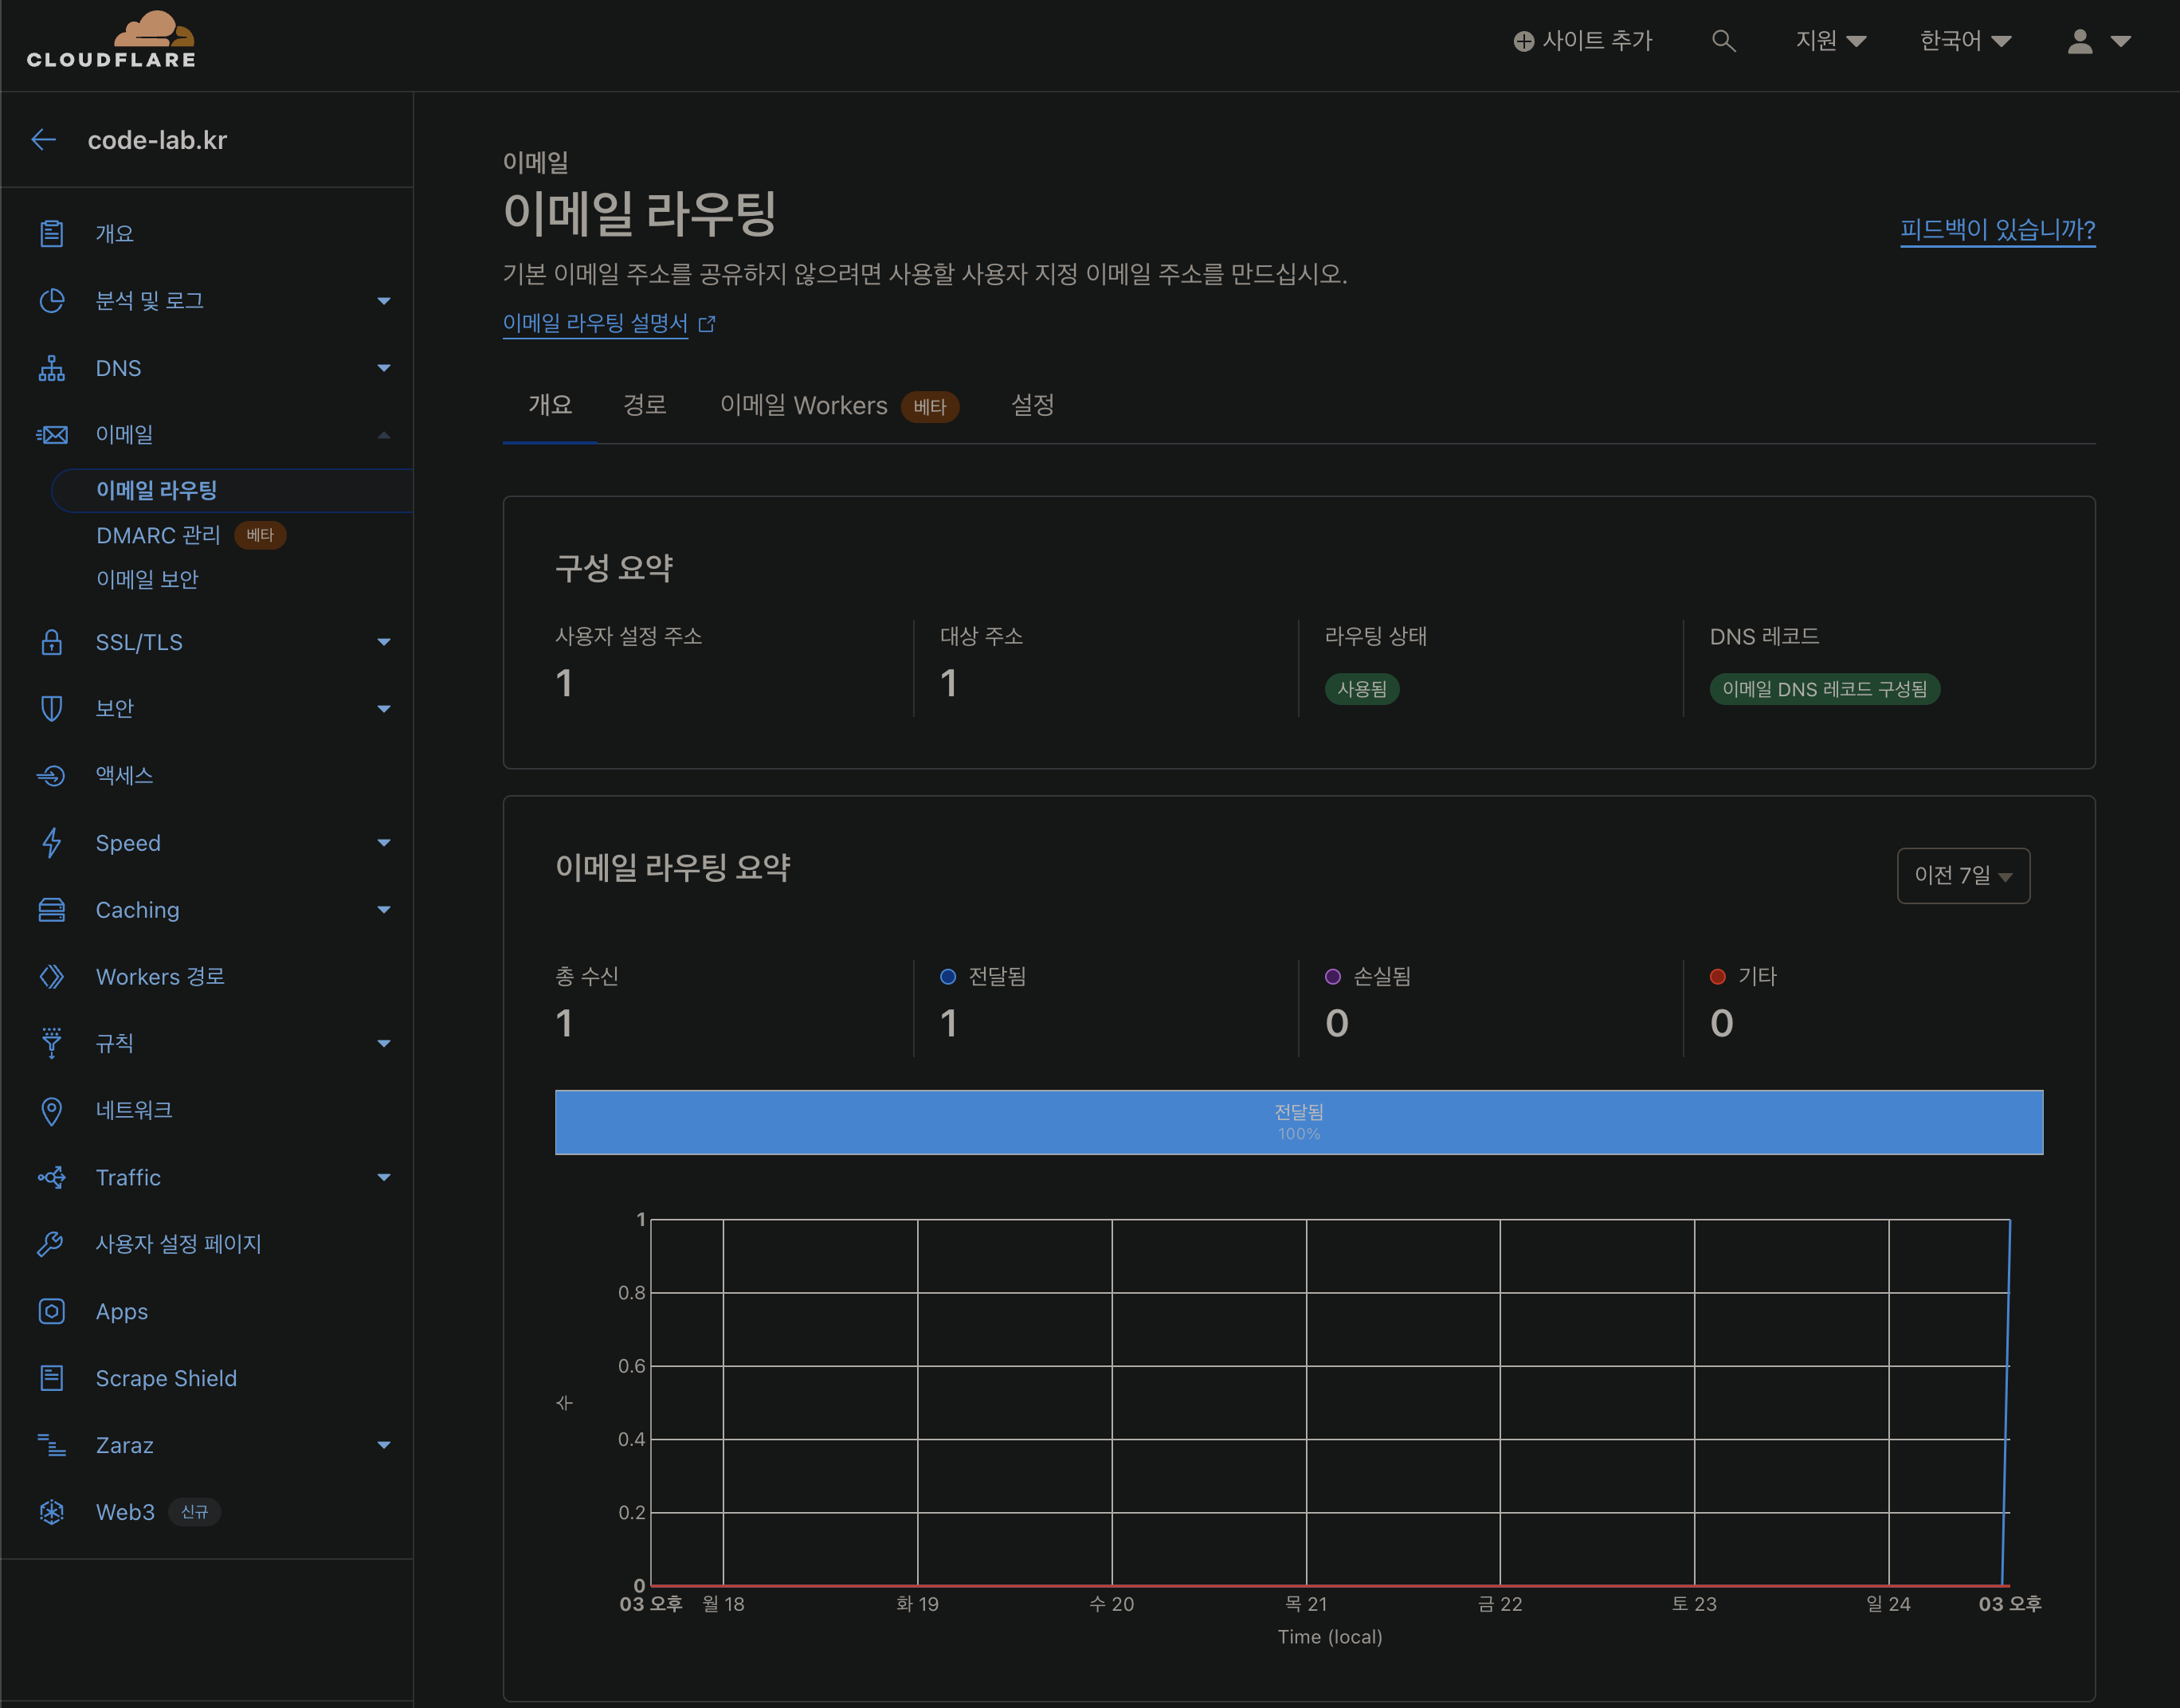Click the SSL/TLS lock icon
2180x1708 pixels.
click(52, 642)
